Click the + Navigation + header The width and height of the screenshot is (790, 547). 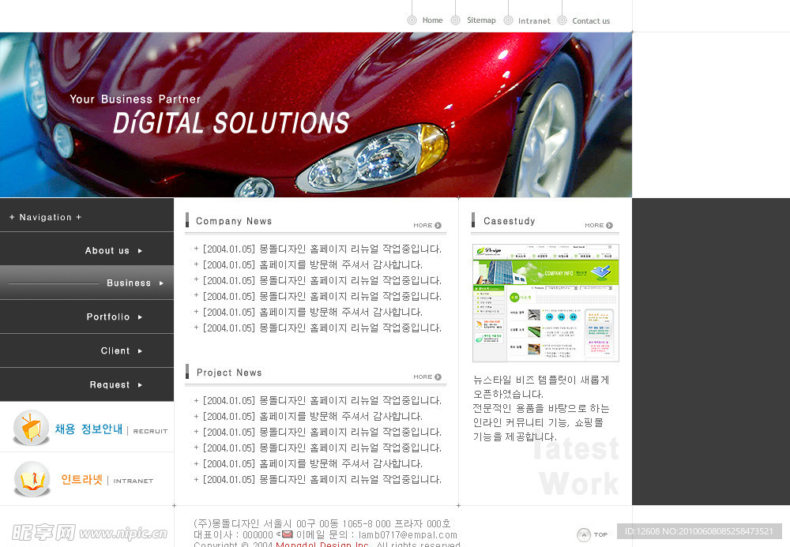coord(45,217)
